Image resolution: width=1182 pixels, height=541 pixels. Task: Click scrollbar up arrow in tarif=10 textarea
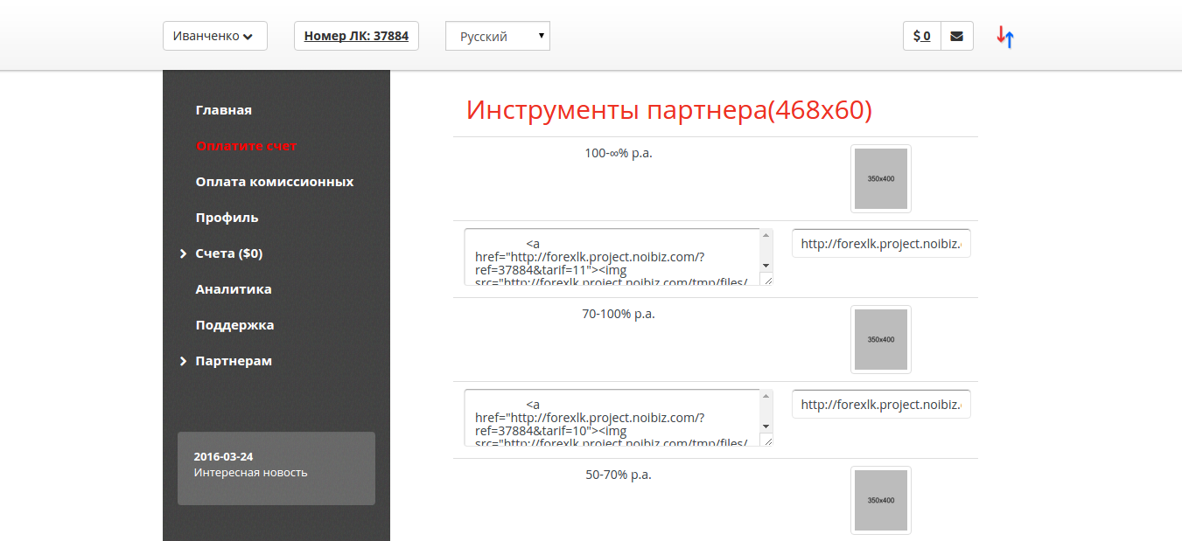(766, 396)
